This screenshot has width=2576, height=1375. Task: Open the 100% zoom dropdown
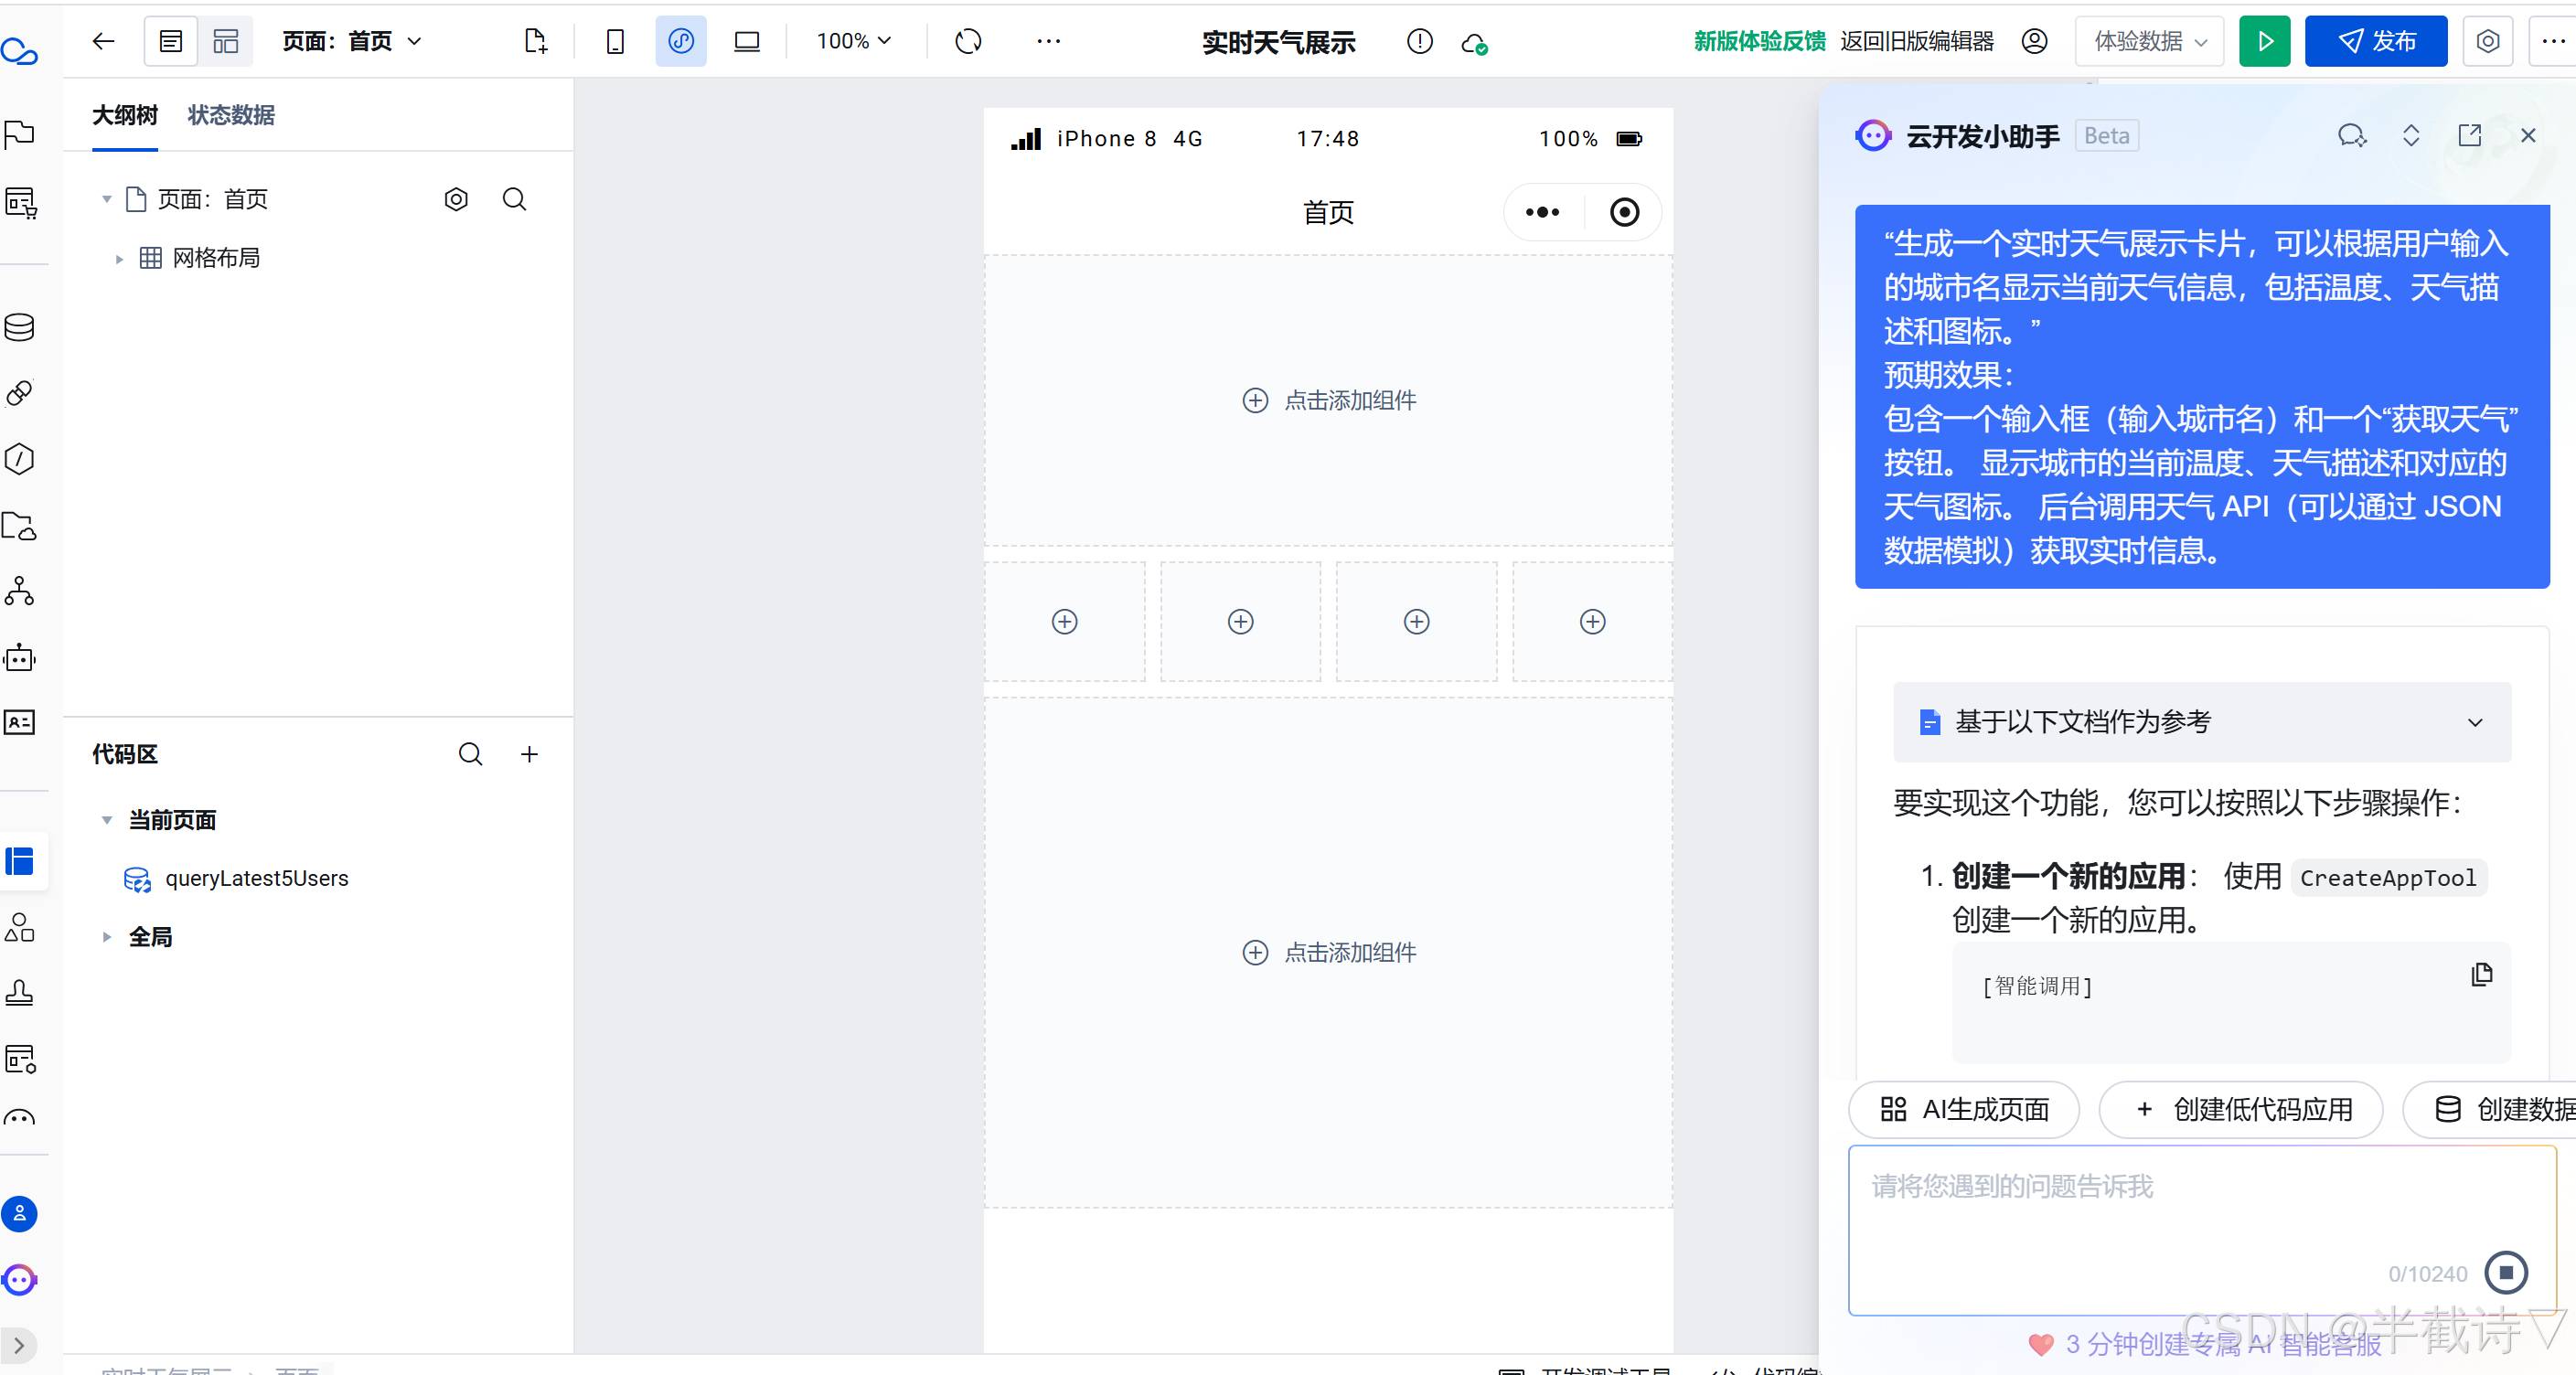(853, 41)
